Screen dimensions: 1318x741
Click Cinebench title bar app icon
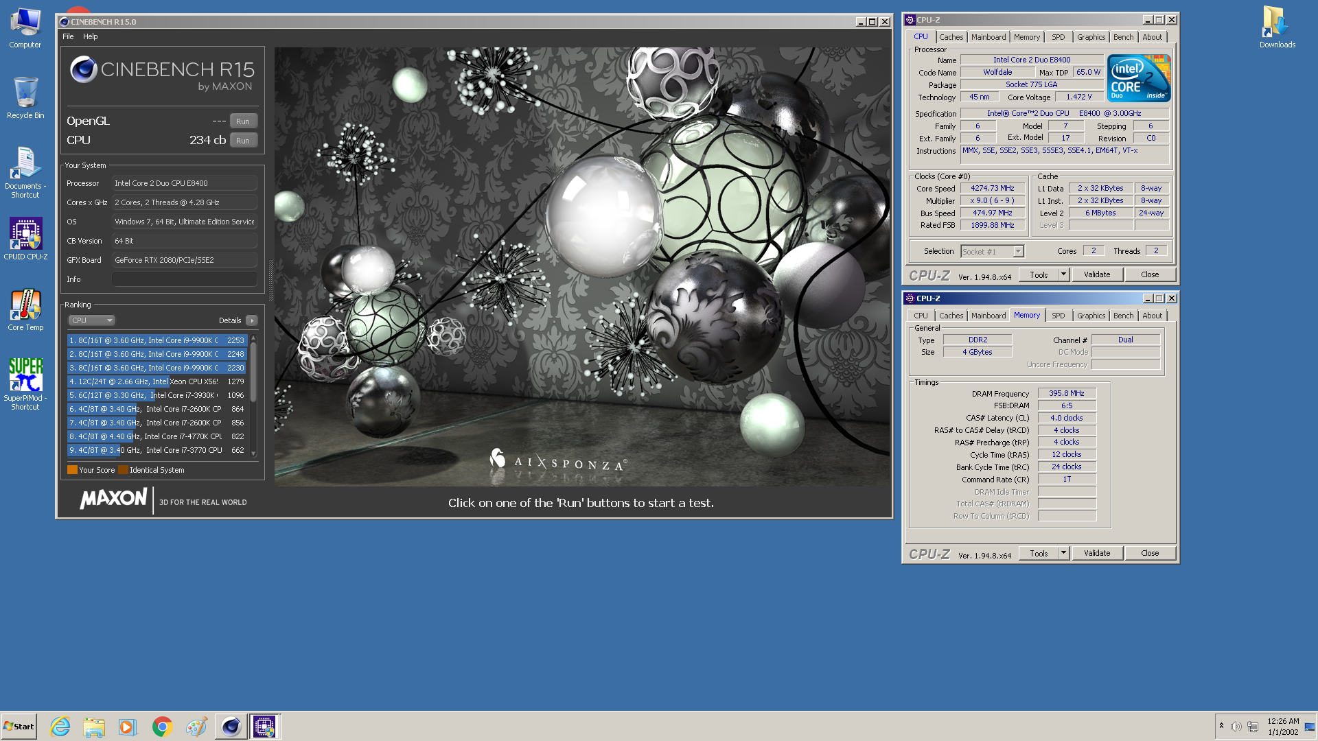[65, 22]
